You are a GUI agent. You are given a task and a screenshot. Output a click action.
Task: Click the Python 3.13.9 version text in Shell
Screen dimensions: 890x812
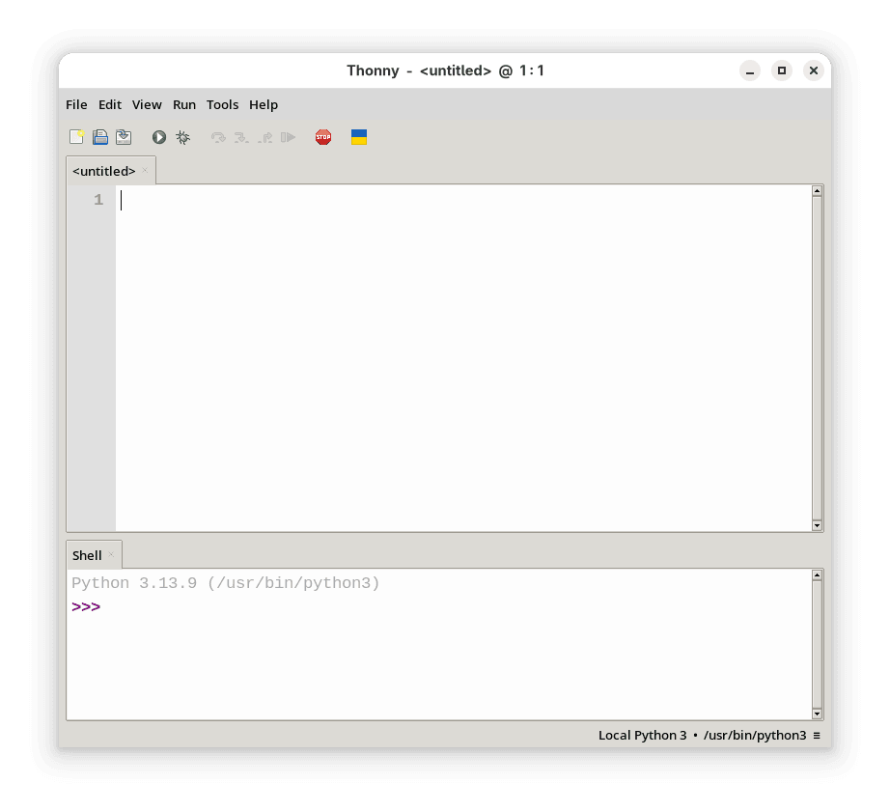click(x=225, y=582)
